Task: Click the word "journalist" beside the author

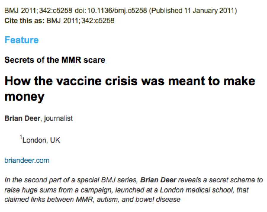Action: click(58, 118)
